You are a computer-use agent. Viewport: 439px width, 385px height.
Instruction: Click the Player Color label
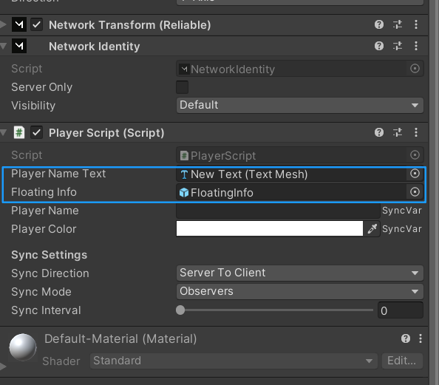[x=44, y=229]
